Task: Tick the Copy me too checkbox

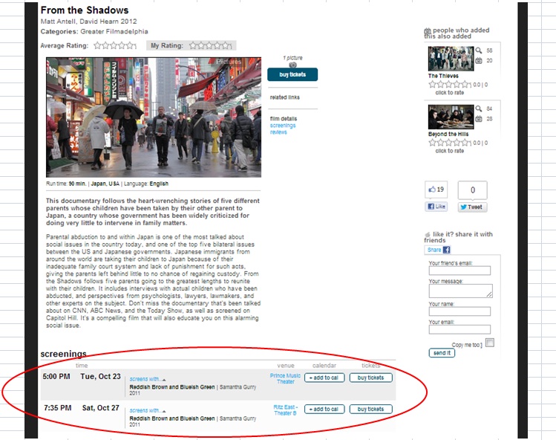Action: pos(490,343)
